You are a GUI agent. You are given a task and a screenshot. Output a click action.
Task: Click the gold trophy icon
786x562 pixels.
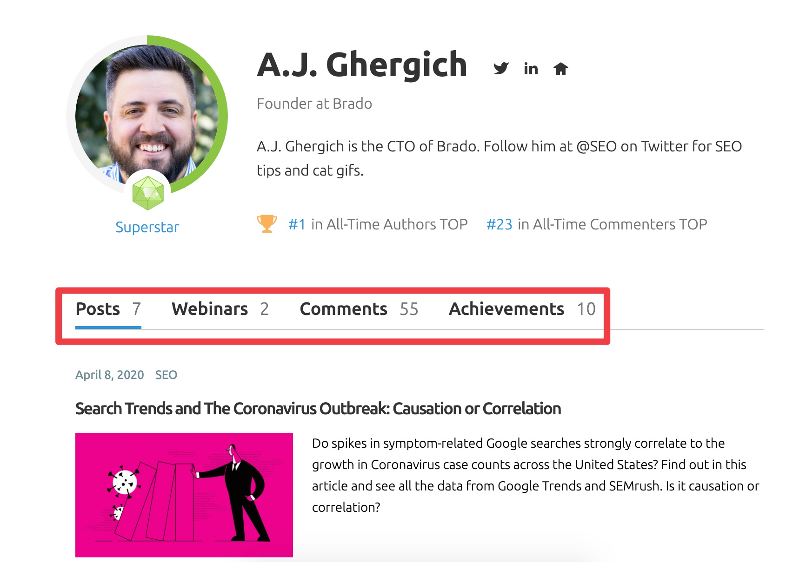click(x=267, y=224)
